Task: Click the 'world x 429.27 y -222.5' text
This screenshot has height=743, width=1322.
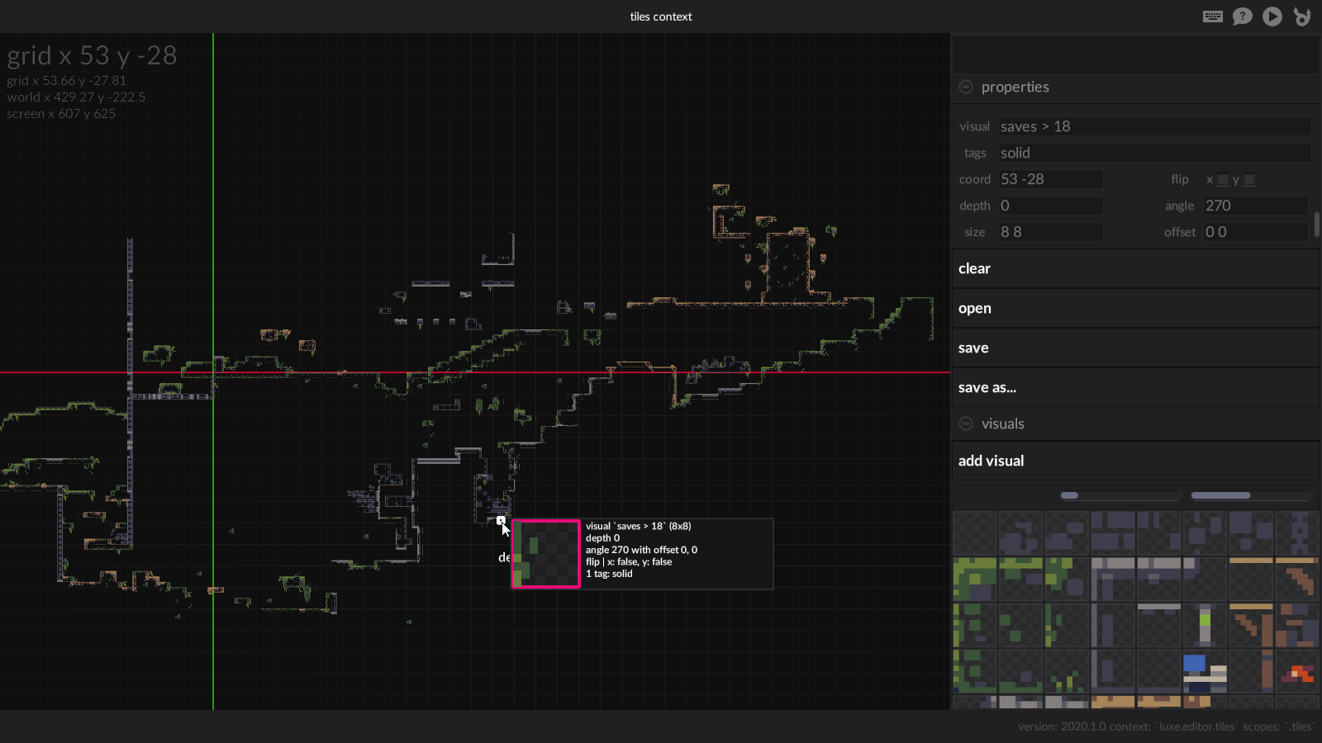Action: (76, 97)
